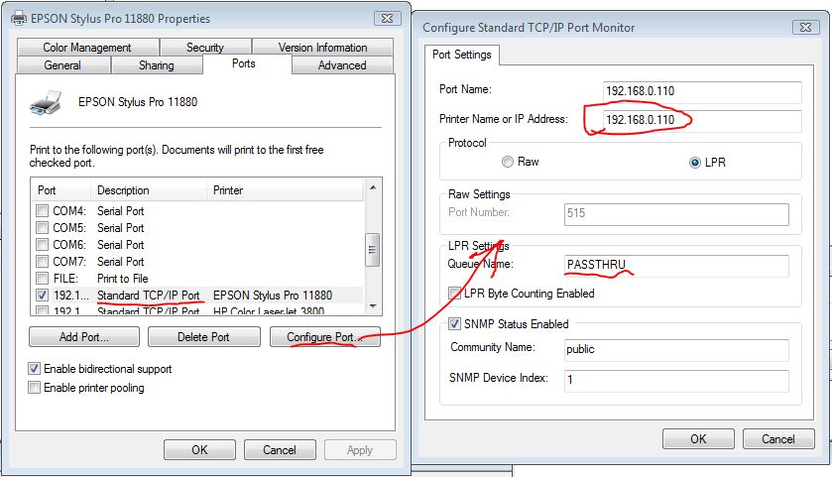Screen dimensions: 832x477
Task: Click the port list scroll up arrow
Action: 373,187
